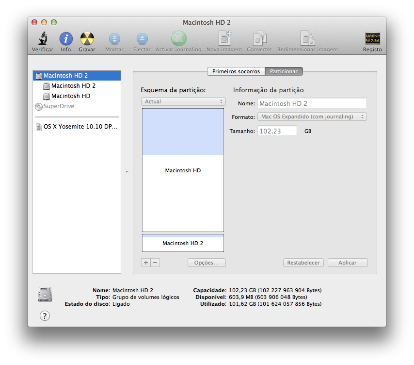Click the yellow minimize window button
This screenshot has width=414, height=365.
click(44, 22)
